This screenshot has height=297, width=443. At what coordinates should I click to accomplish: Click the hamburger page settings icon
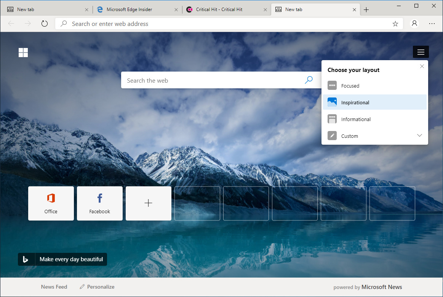[421, 52]
